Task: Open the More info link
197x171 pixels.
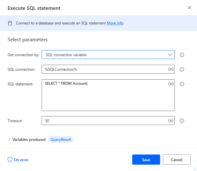Action: [x=115, y=23]
